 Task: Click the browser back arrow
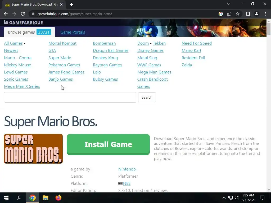tap(6, 14)
